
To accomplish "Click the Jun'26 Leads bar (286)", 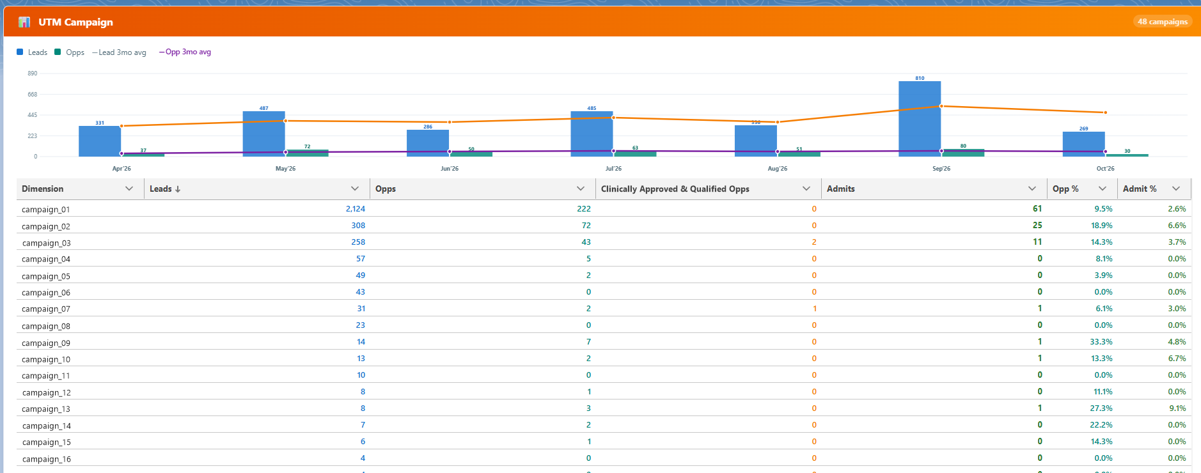I will pyautogui.click(x=428, y=143).
